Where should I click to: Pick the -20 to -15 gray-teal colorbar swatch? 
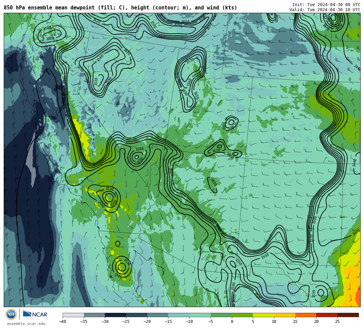[x=158, y=315]
